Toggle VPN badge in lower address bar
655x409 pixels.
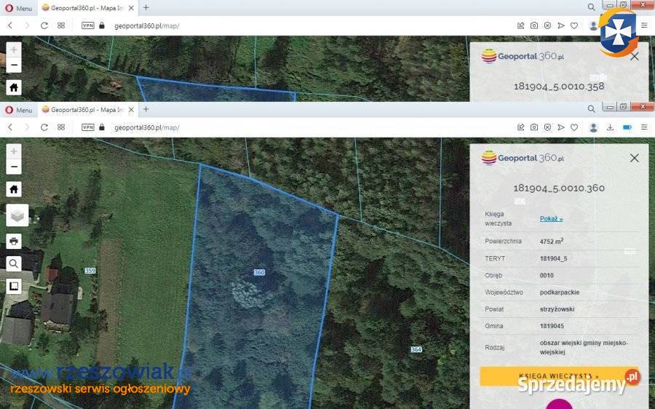(88, 127)
